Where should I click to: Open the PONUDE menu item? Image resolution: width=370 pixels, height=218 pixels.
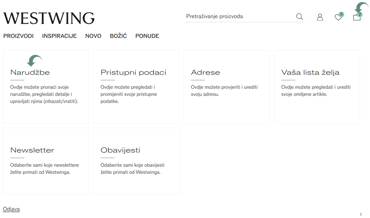(x=147, y=36)
